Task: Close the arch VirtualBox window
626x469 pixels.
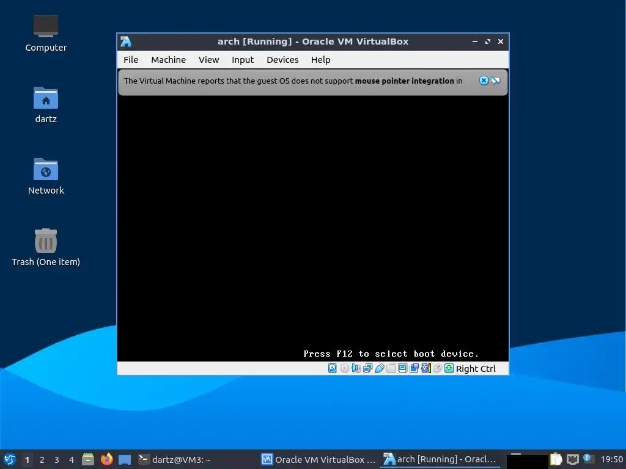Action: click(500, 42)
